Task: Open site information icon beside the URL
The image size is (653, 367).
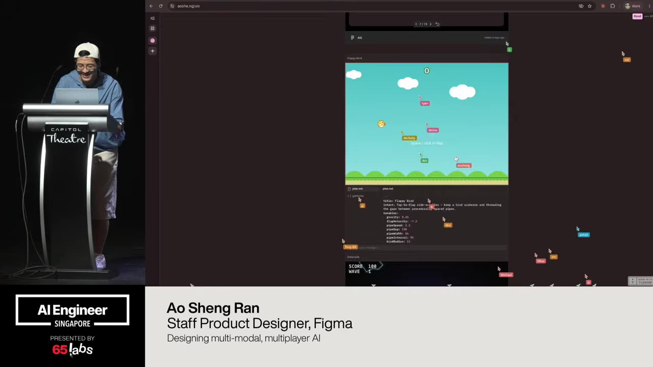Action: [x=172, y=6]
